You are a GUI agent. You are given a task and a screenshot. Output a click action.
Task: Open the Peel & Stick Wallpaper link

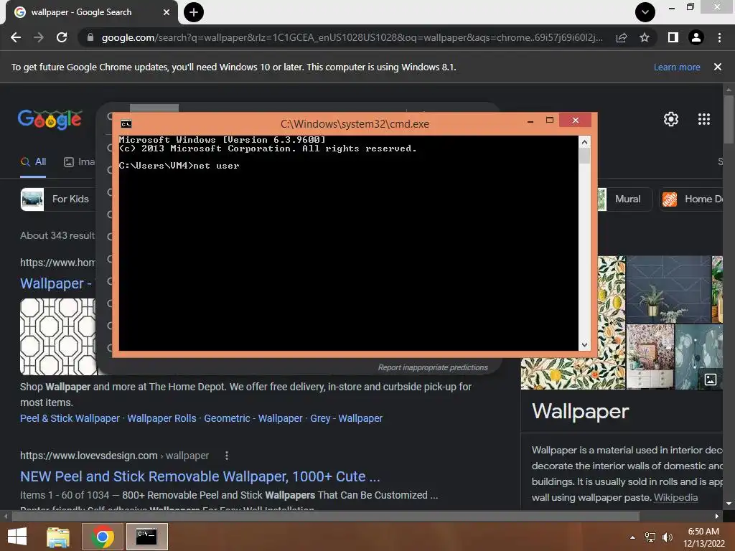coord(70,418)
